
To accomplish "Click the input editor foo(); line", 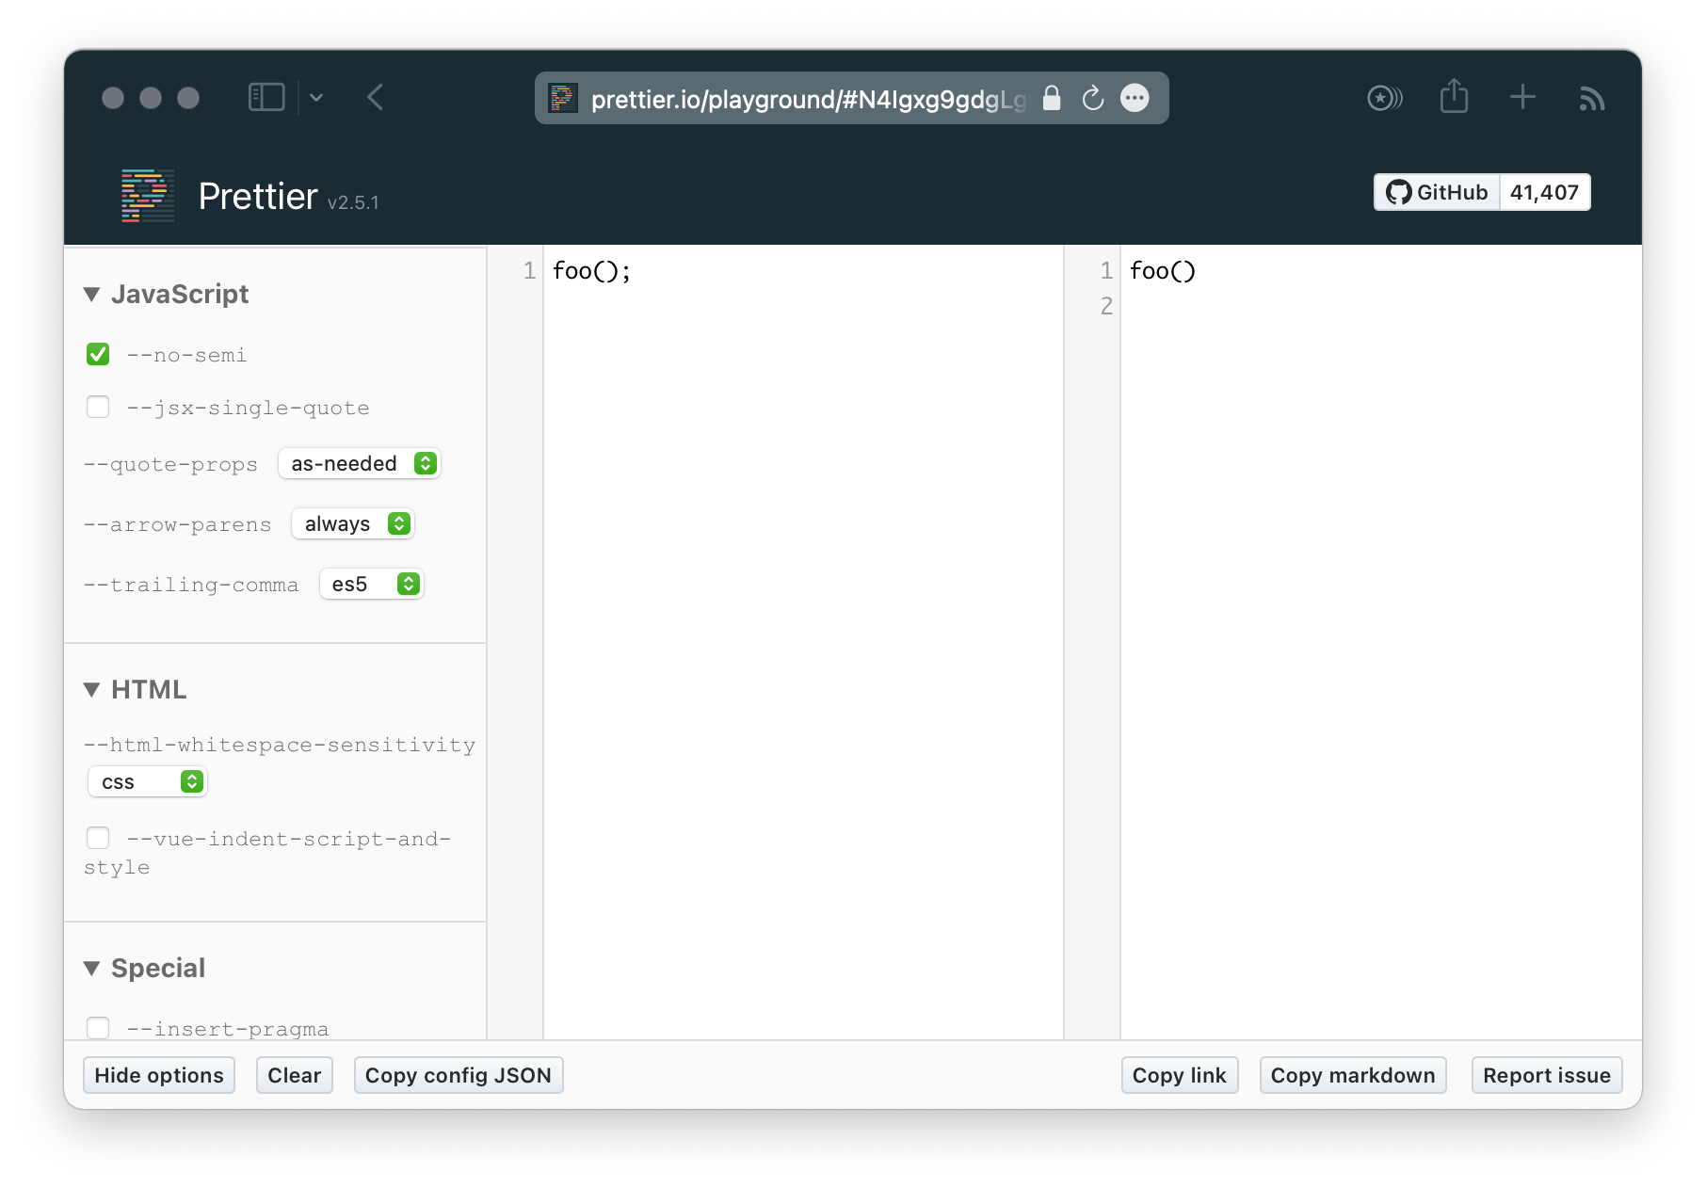I will coord(591,271).
